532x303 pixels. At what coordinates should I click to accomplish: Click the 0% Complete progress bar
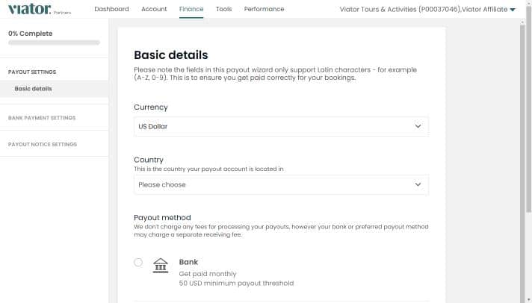point(55,43)
